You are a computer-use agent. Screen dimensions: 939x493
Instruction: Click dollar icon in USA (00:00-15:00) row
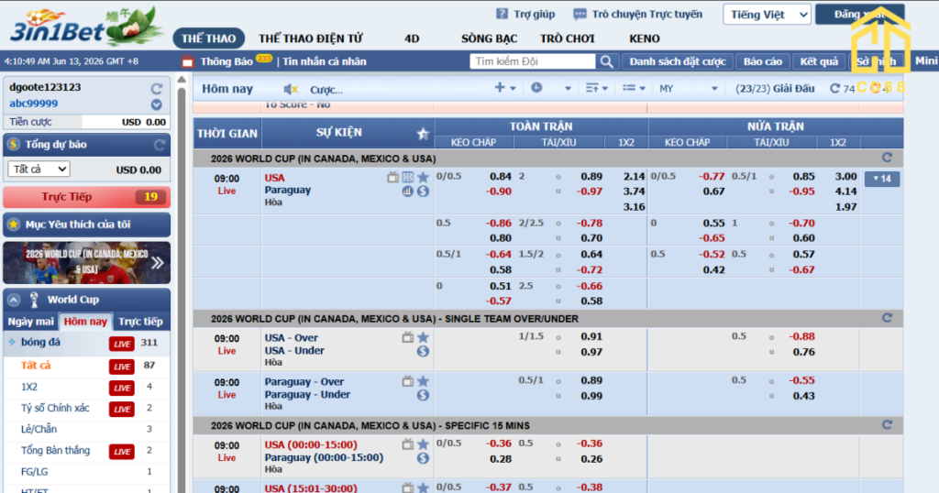[423, 458]
